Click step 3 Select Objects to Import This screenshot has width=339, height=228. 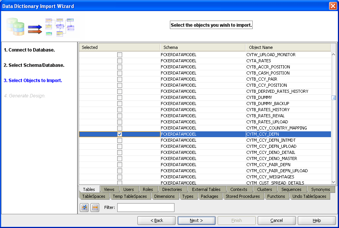click(x=33, y=81)
